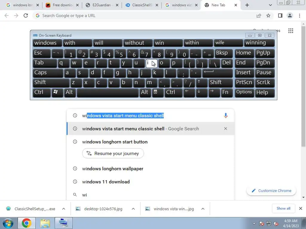Open On-Screen Keyboard Options key
Image resolution: width=306 pixels, height=229 pixels.
point(244,92)
